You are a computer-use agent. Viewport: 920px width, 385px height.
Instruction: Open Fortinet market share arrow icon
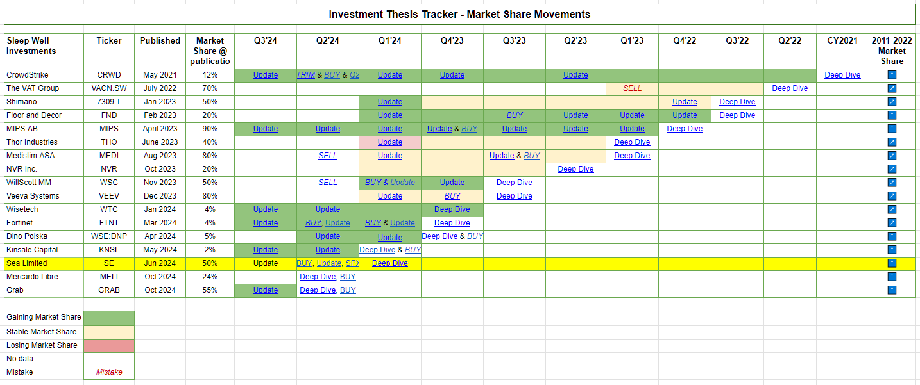click(892, 223)
